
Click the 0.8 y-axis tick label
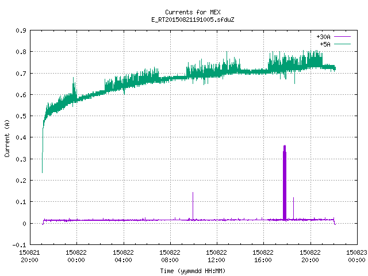[21, 52]
